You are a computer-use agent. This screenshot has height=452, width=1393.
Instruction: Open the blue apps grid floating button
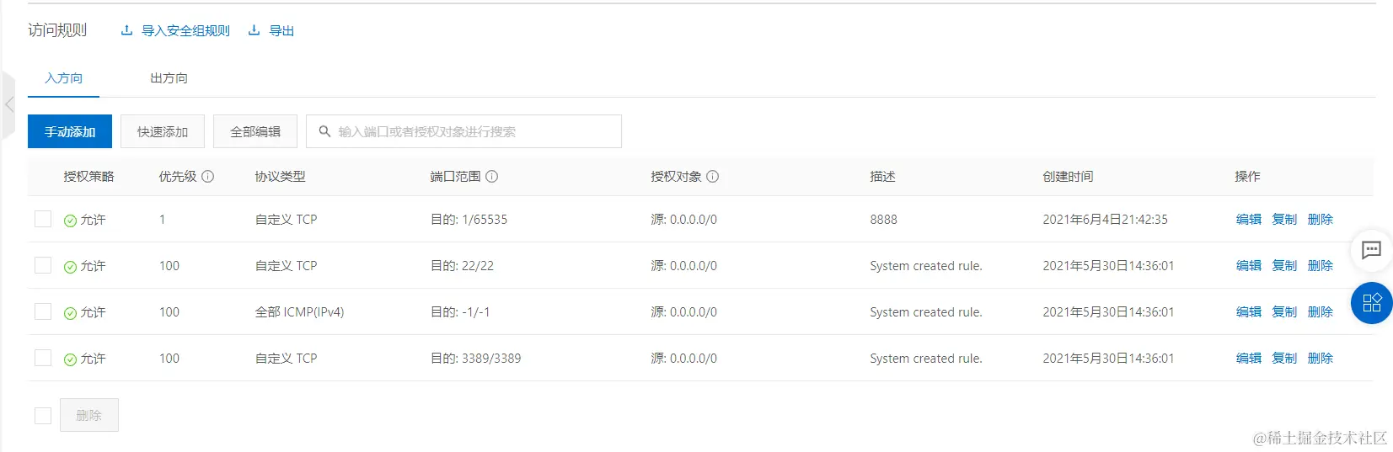pos(1372,303)
